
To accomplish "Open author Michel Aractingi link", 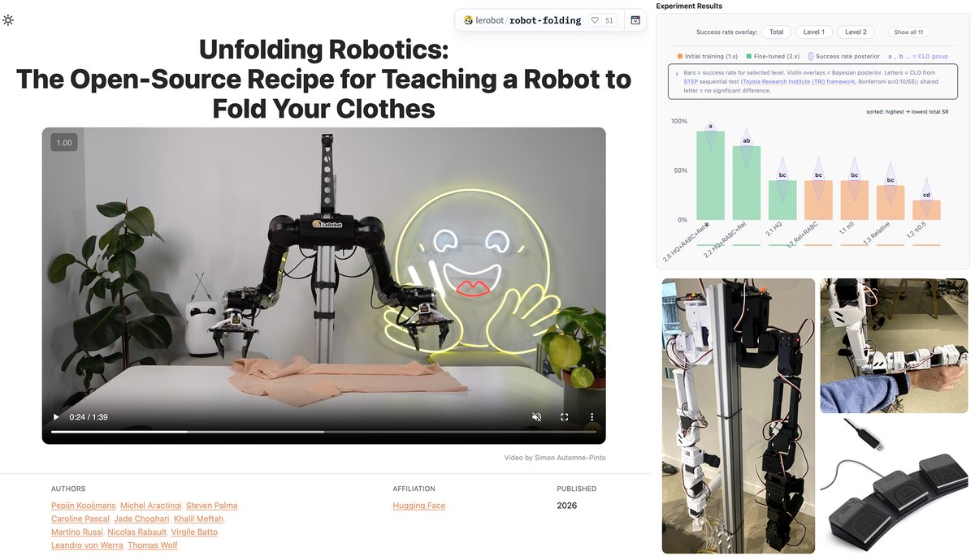I will coord(151,506).
